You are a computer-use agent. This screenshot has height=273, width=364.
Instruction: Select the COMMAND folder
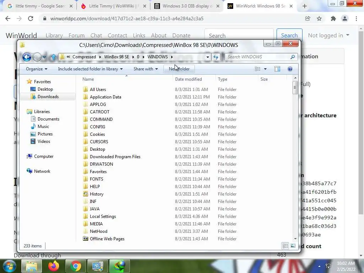101,119
